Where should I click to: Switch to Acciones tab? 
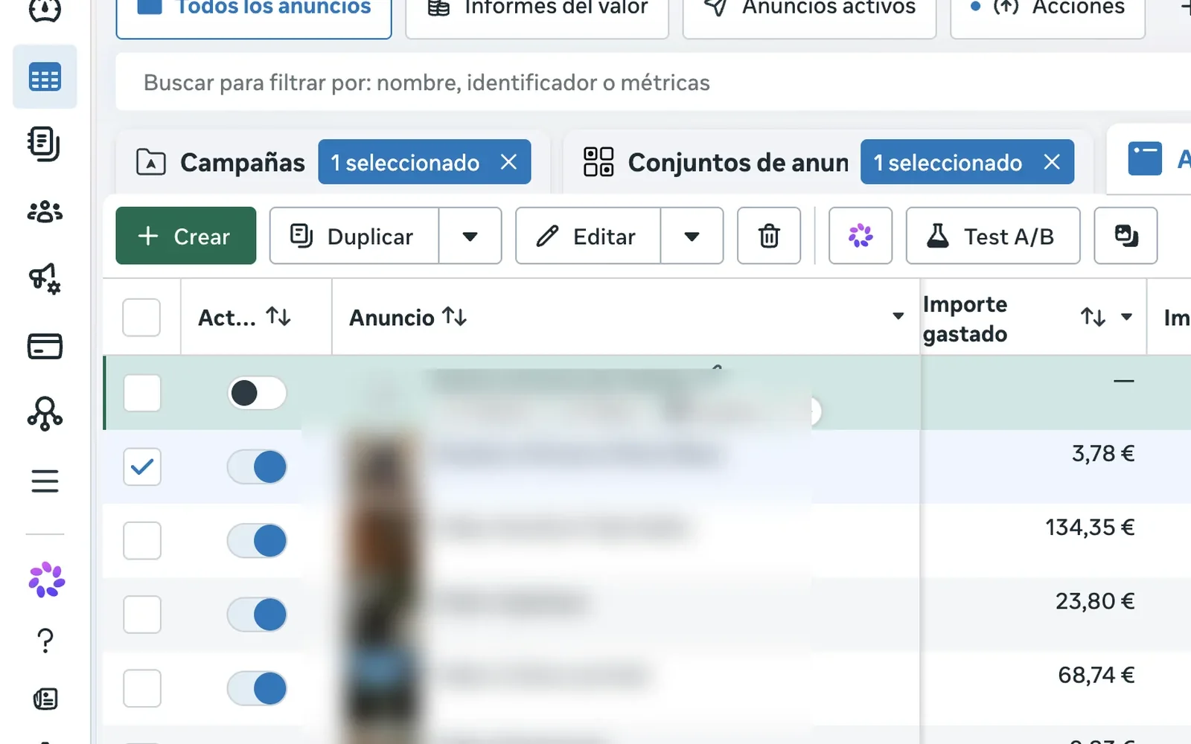tap(1047, 15)
